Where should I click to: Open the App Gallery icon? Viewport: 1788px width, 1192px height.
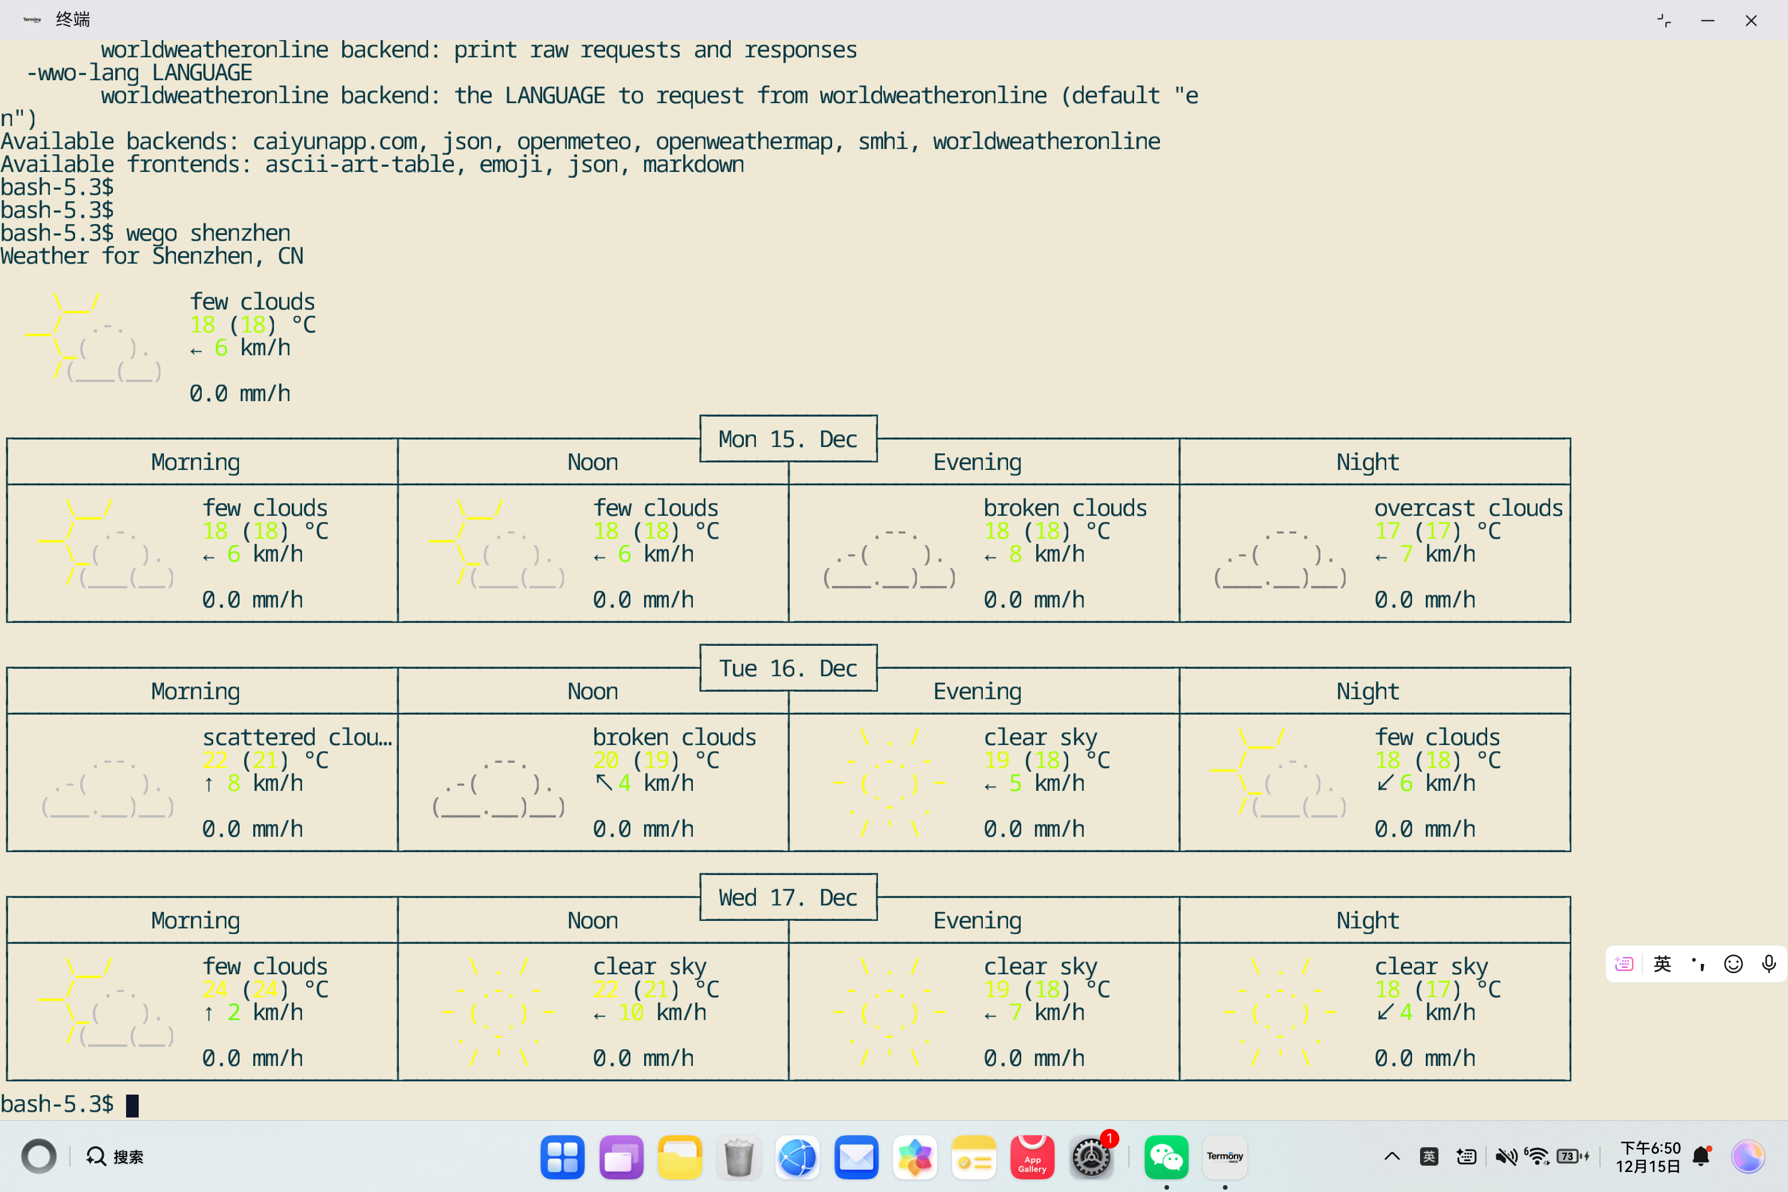[x=1032, y=1157]
